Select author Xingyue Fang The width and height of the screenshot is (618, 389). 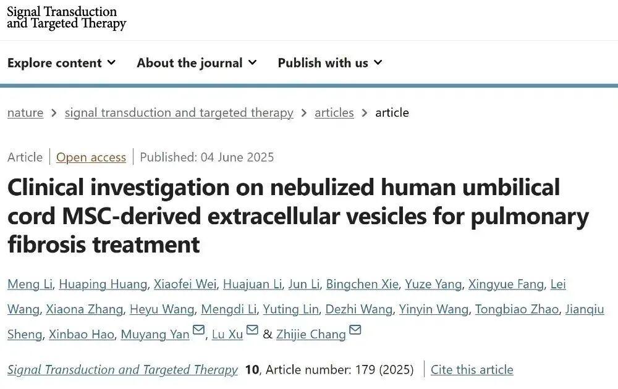506,284
